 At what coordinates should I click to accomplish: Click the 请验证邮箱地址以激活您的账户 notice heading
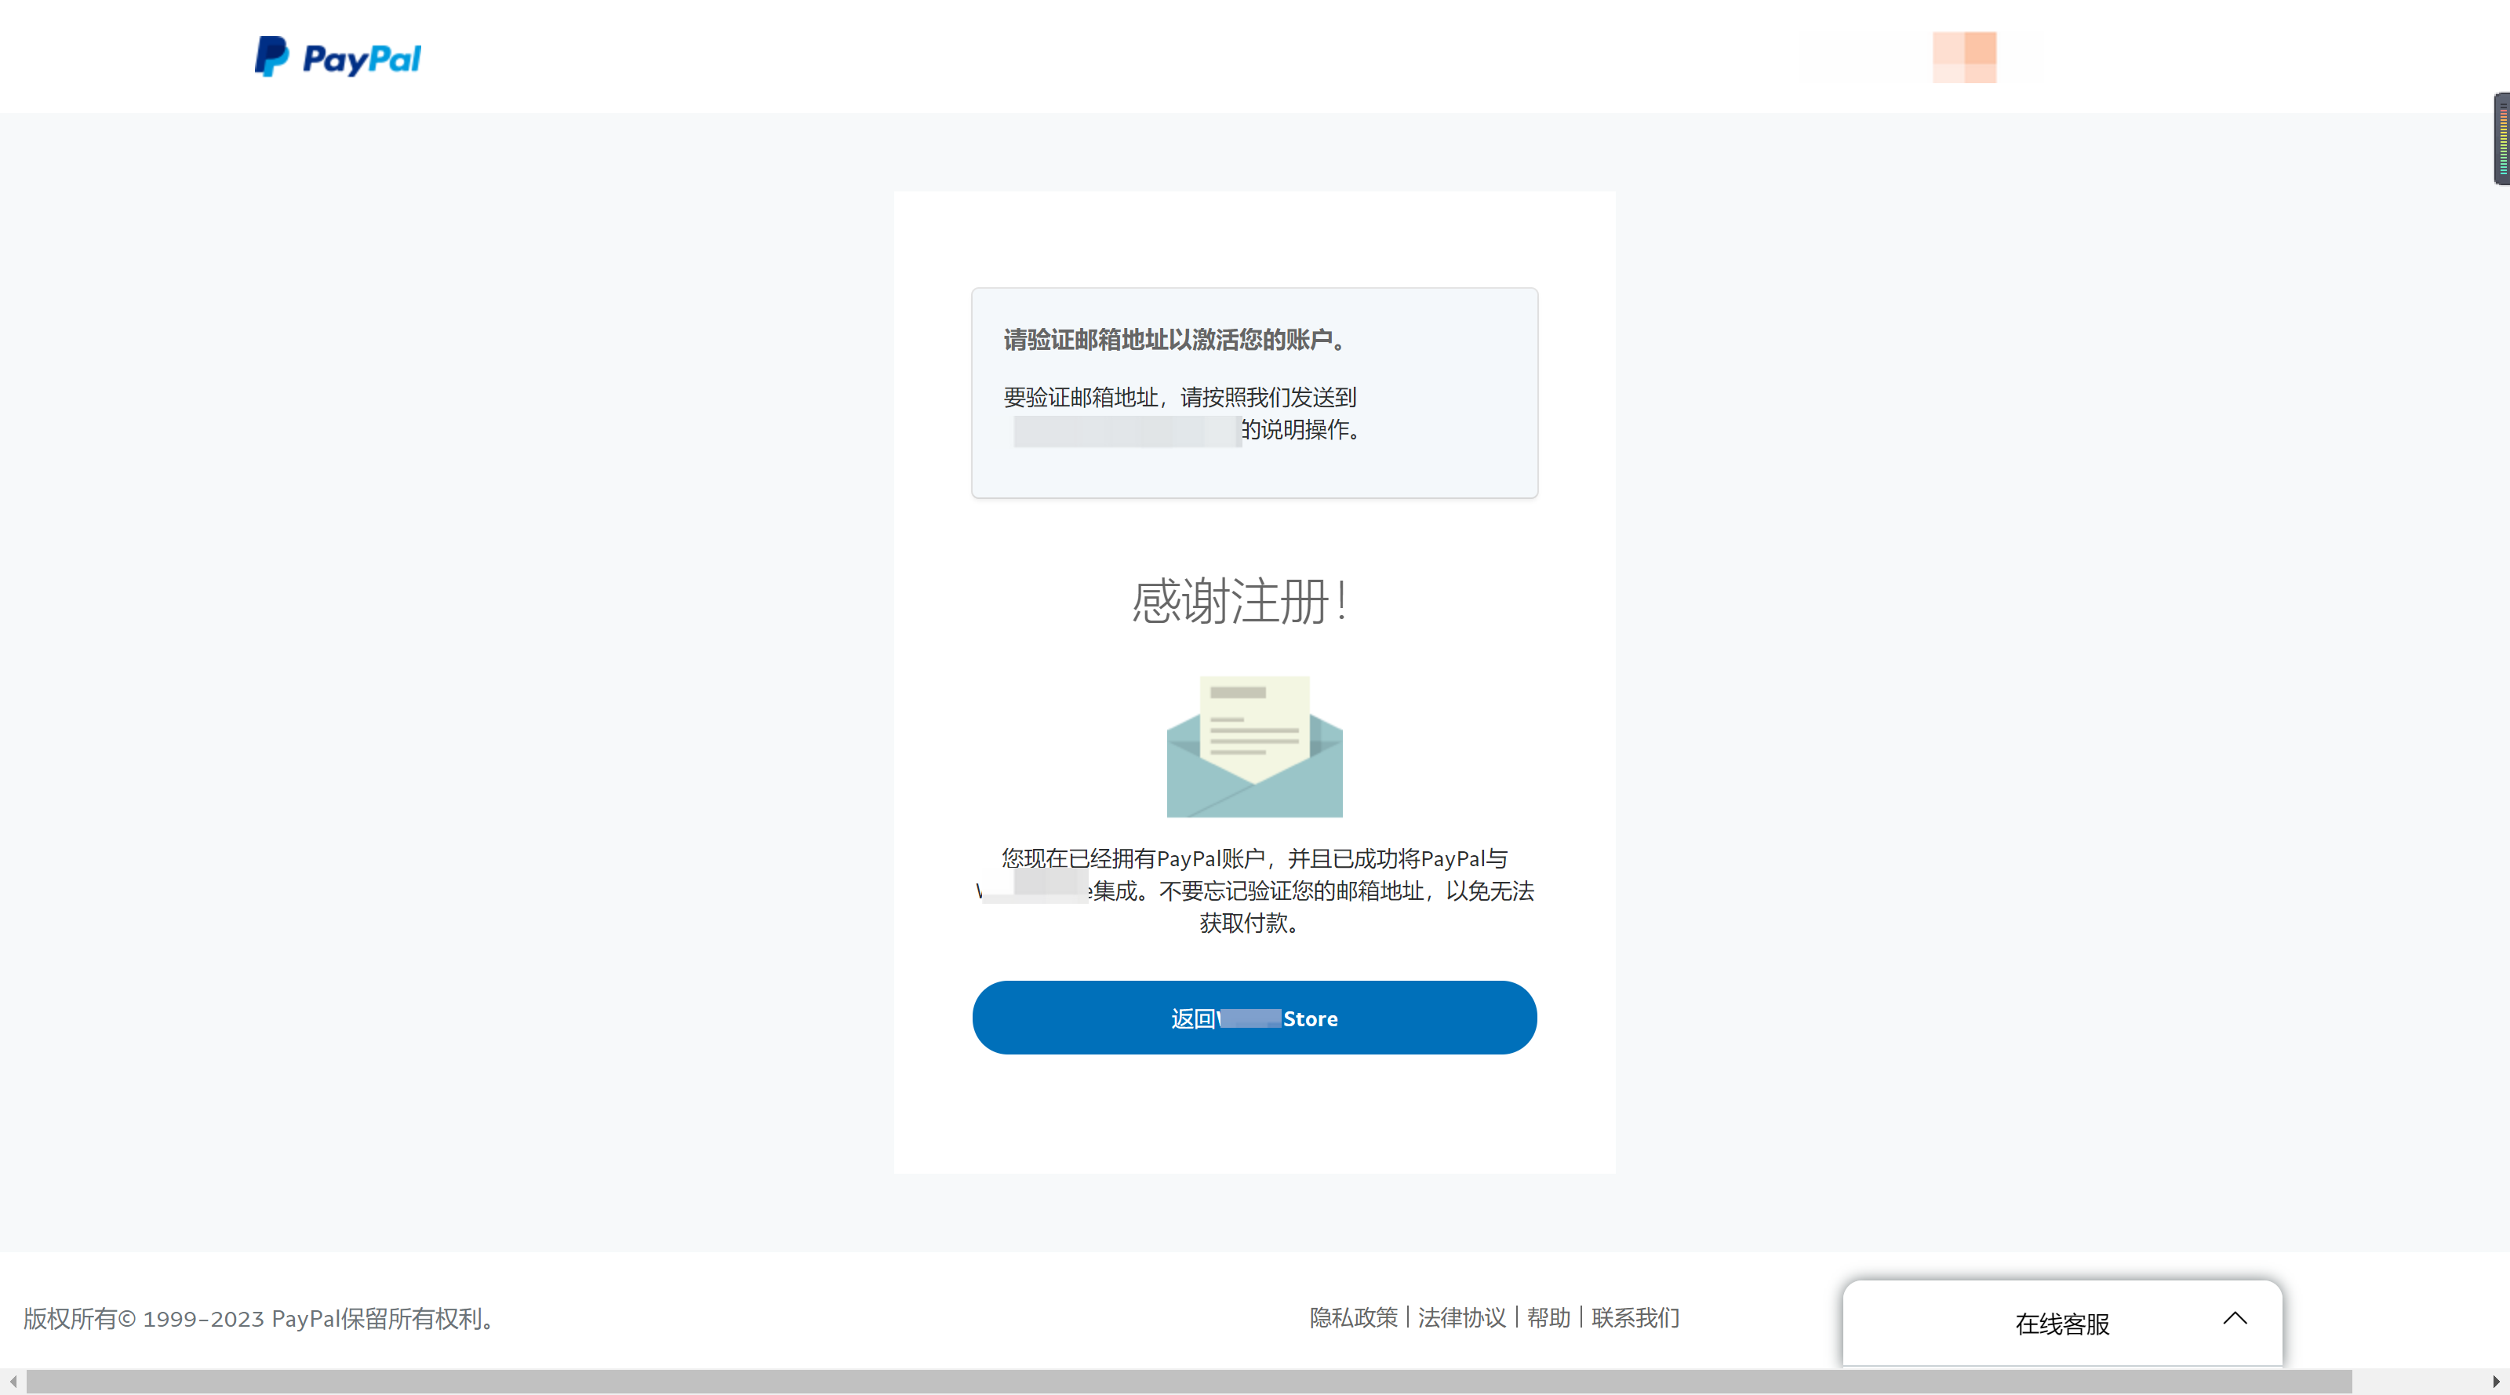point(1176,339)
